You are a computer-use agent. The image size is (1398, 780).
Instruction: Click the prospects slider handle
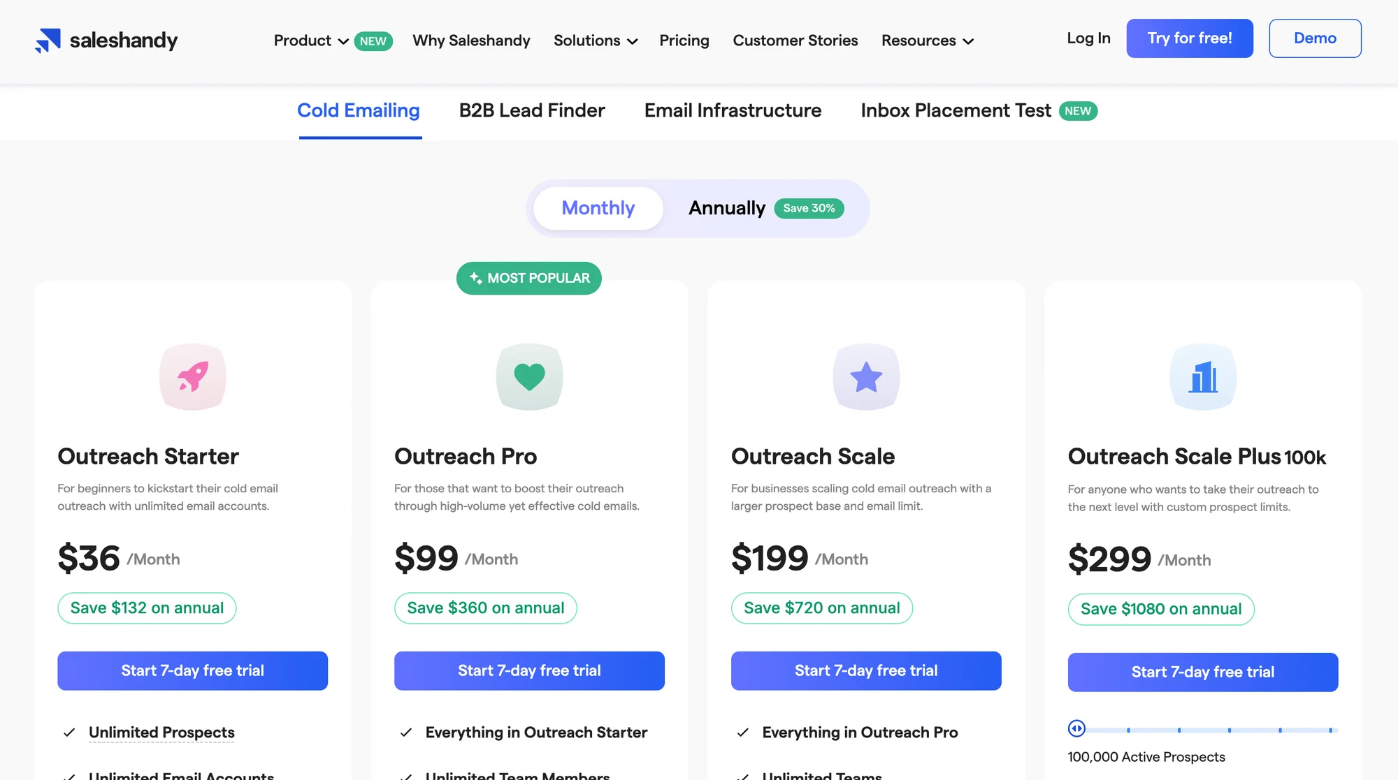click(1076, 729)
